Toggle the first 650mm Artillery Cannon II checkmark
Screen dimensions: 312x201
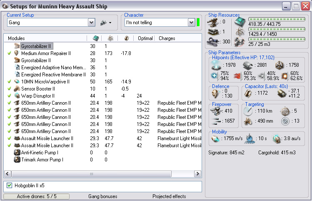(9, 103)
